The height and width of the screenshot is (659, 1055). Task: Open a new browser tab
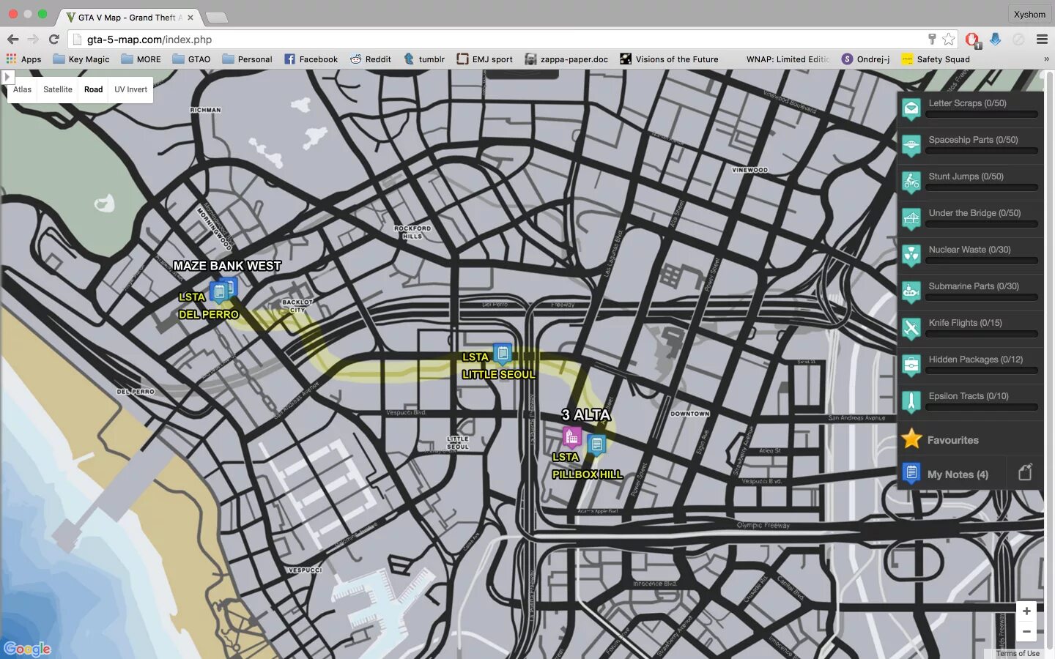(216, 17)
